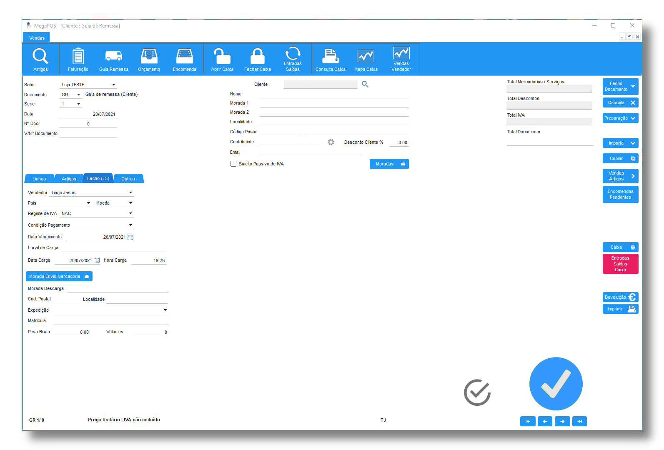Click the Local de Carga input field

(113, 247)
